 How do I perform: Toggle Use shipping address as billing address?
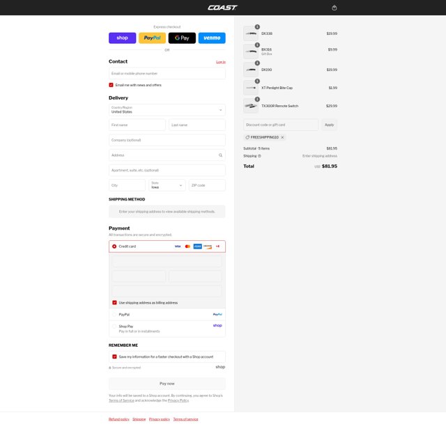pyautogui.click(x=114, y=303)
